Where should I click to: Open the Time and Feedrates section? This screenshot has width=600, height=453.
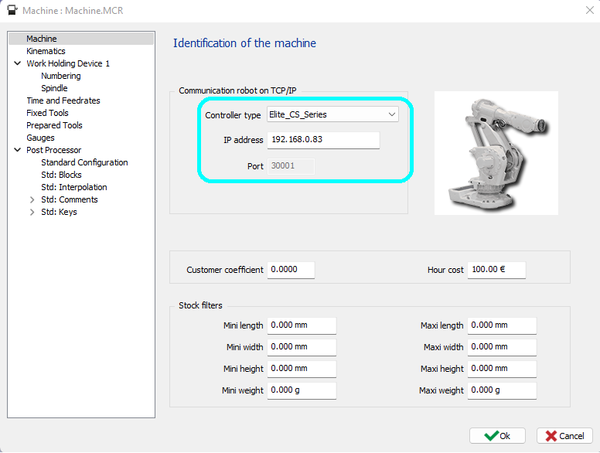pyautogui.click(x=63, y=100)
